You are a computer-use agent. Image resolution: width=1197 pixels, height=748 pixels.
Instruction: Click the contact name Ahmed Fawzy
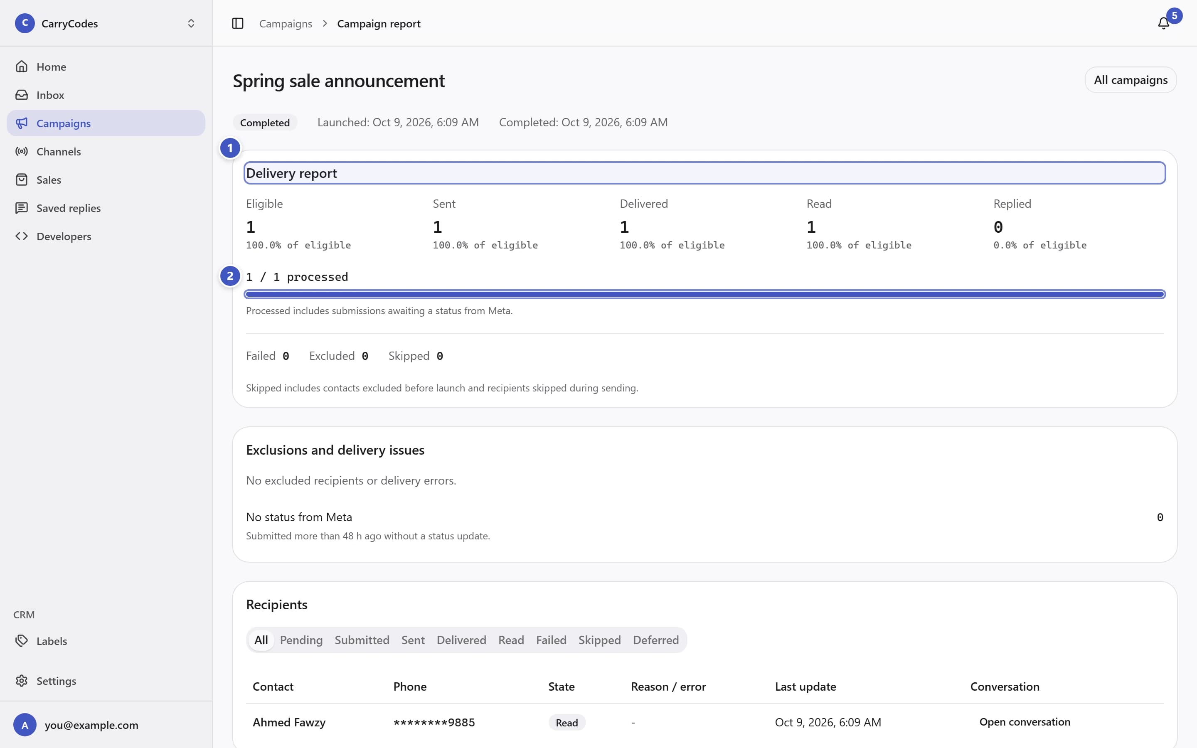coord(289,722)
